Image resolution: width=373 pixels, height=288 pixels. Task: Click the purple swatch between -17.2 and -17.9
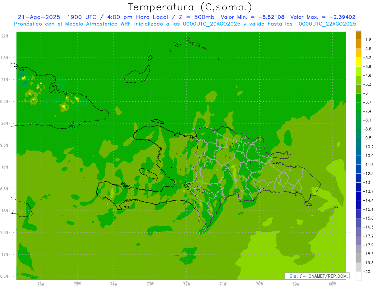click(358, 240)
